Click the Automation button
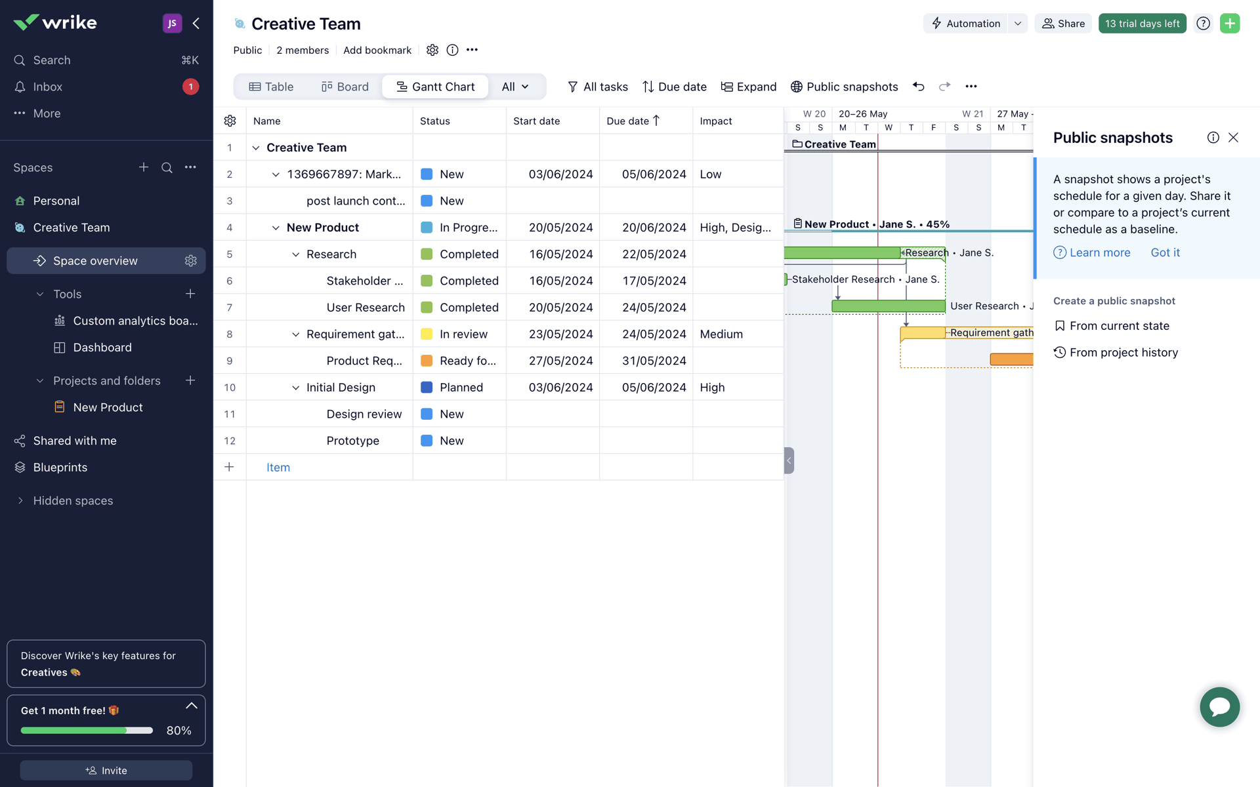 tap(966, 24)
